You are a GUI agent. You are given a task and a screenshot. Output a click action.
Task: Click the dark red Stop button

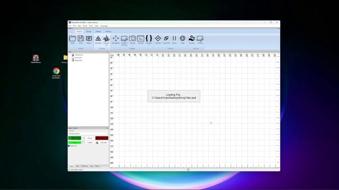[x=102, y=138]
